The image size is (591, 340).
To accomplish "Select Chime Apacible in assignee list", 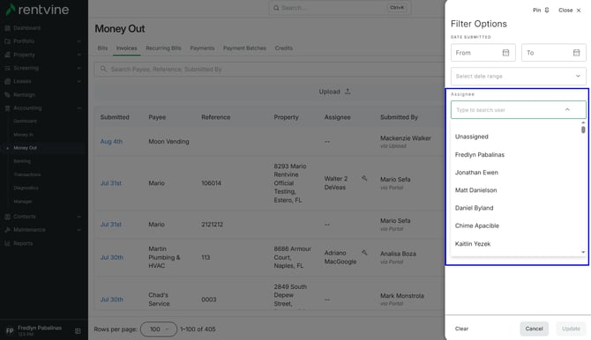I will [x=477, y=225].
